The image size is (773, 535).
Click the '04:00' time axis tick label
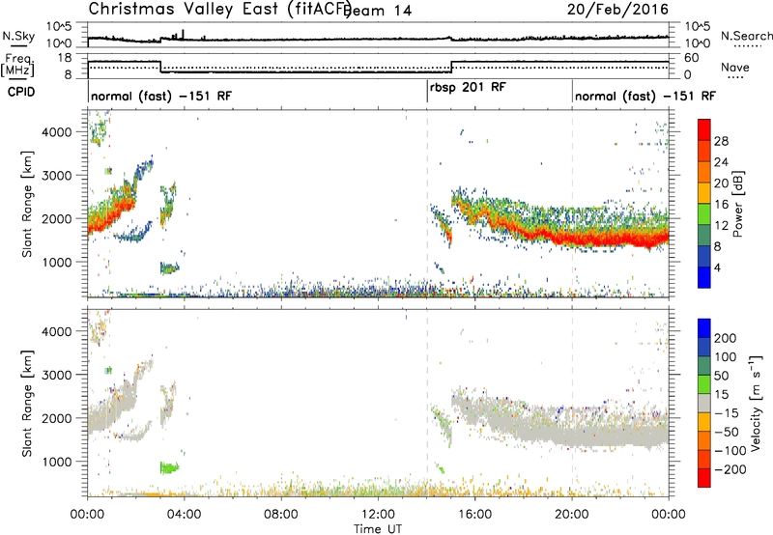pyautogui.click(x=185, y=515)
